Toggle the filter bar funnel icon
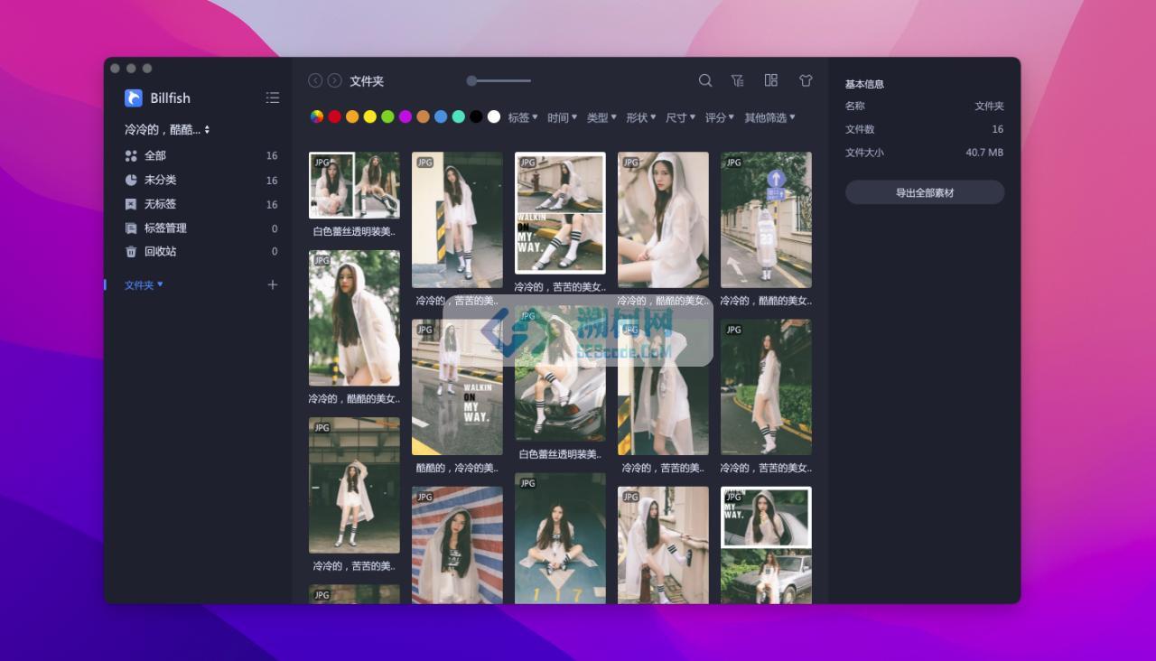The image size is (1156, 661). [738, 80]
